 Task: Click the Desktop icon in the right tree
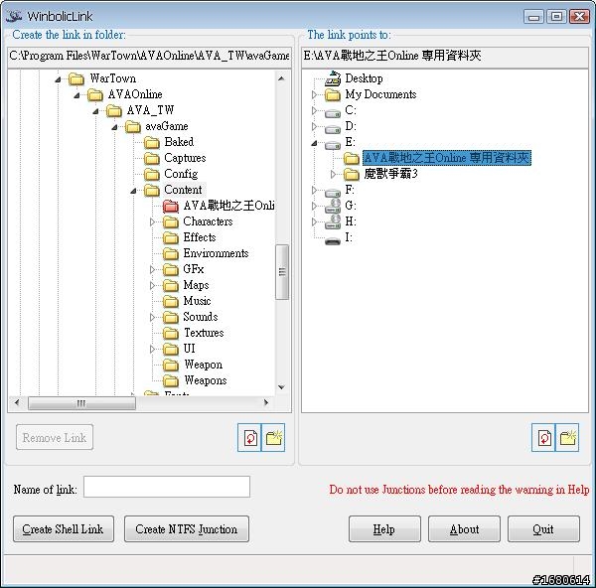[333, 78]
